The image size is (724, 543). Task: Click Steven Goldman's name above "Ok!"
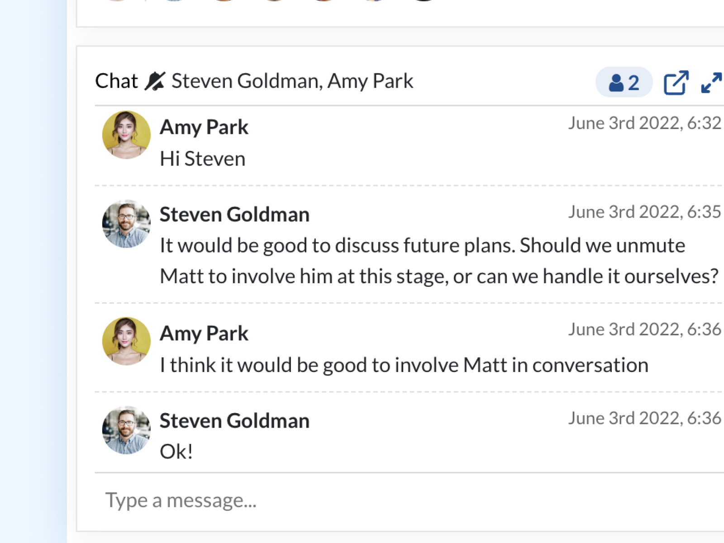234,421
